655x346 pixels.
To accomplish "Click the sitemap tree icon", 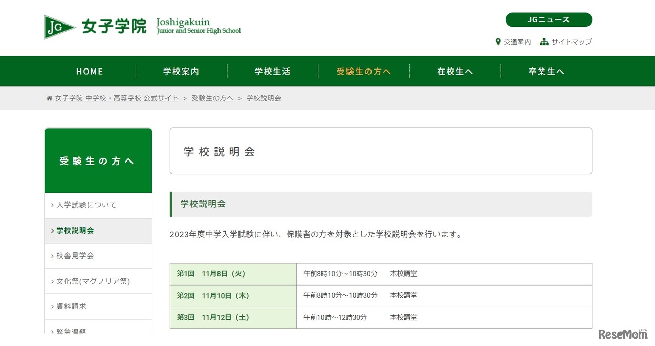I will click(544, 42).
